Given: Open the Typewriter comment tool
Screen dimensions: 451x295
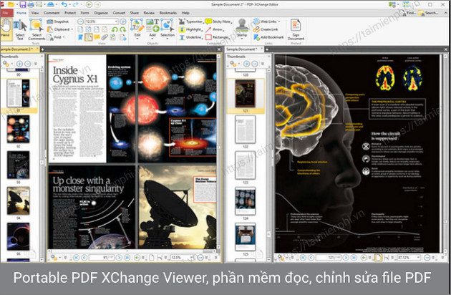Looking at the screenshot, I should (x=190, y=21).
